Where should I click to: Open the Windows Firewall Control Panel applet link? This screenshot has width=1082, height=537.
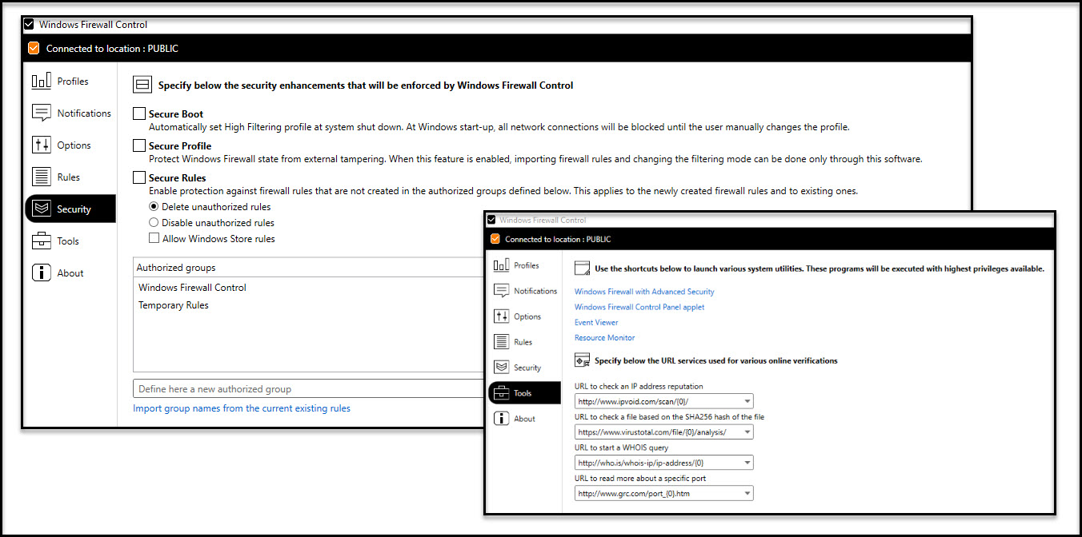tap(639, 307)
